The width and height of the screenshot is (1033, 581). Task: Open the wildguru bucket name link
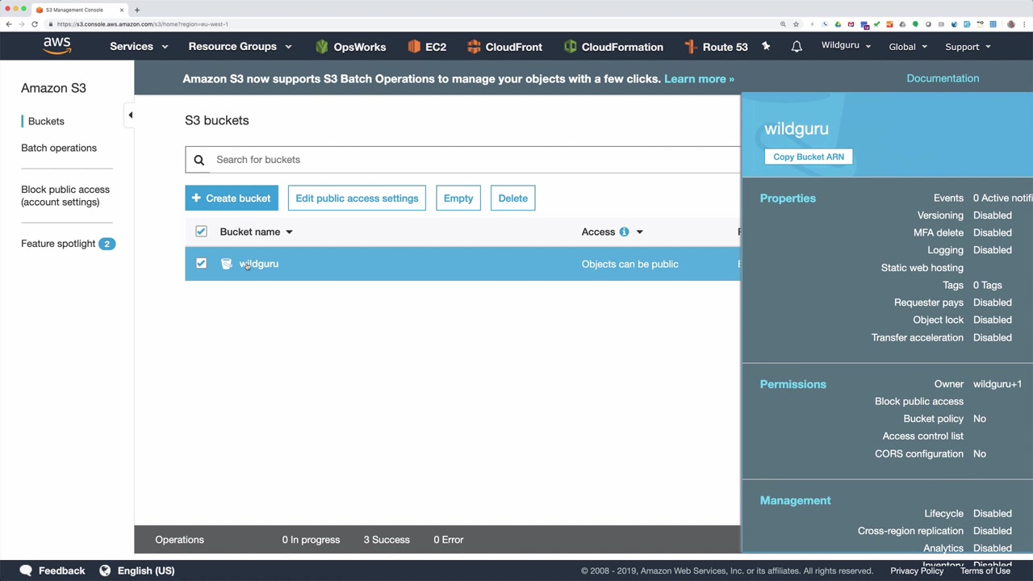259,264
